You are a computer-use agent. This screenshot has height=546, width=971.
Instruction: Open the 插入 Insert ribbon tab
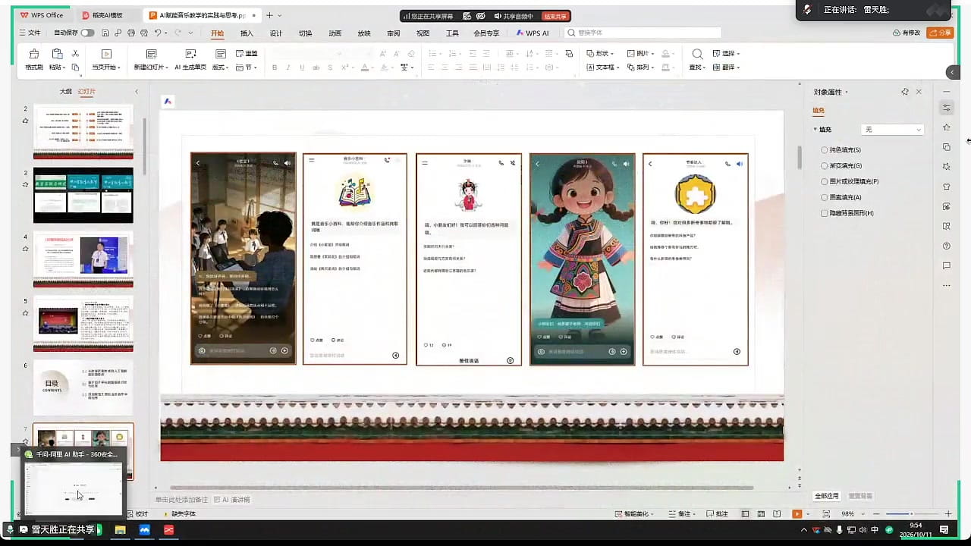coord(247,33)
